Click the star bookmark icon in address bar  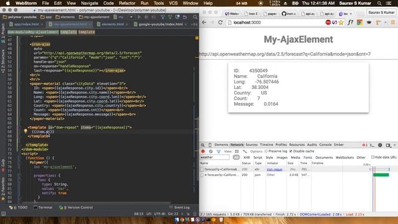click(341, 22)
